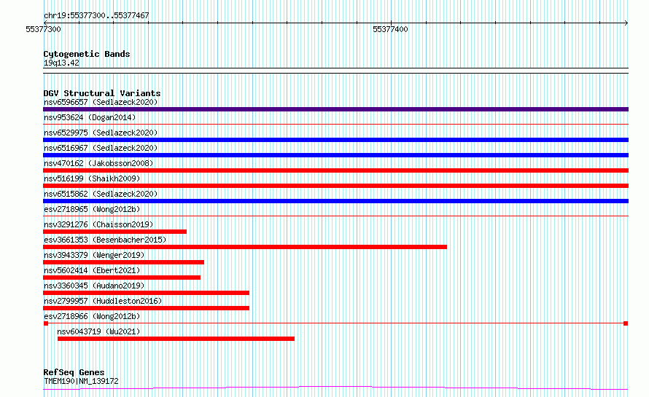Open the nsv5602414 (Ebert2021) label
The width and height of the screenshot is (649, 397).
[x=92, y=270]
